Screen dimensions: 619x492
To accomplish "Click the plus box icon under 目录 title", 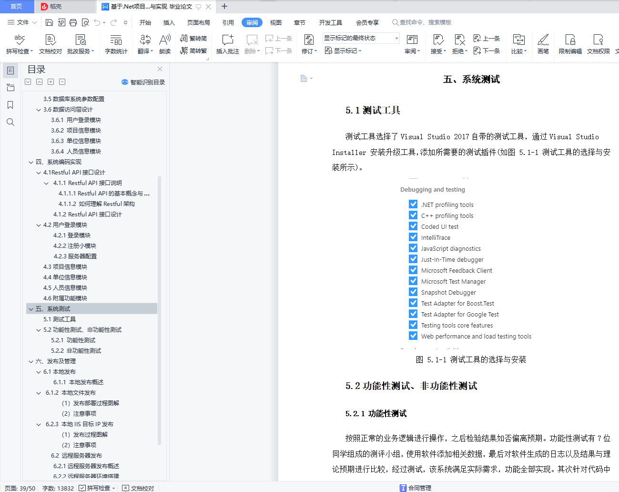I will tap(51, 82).
